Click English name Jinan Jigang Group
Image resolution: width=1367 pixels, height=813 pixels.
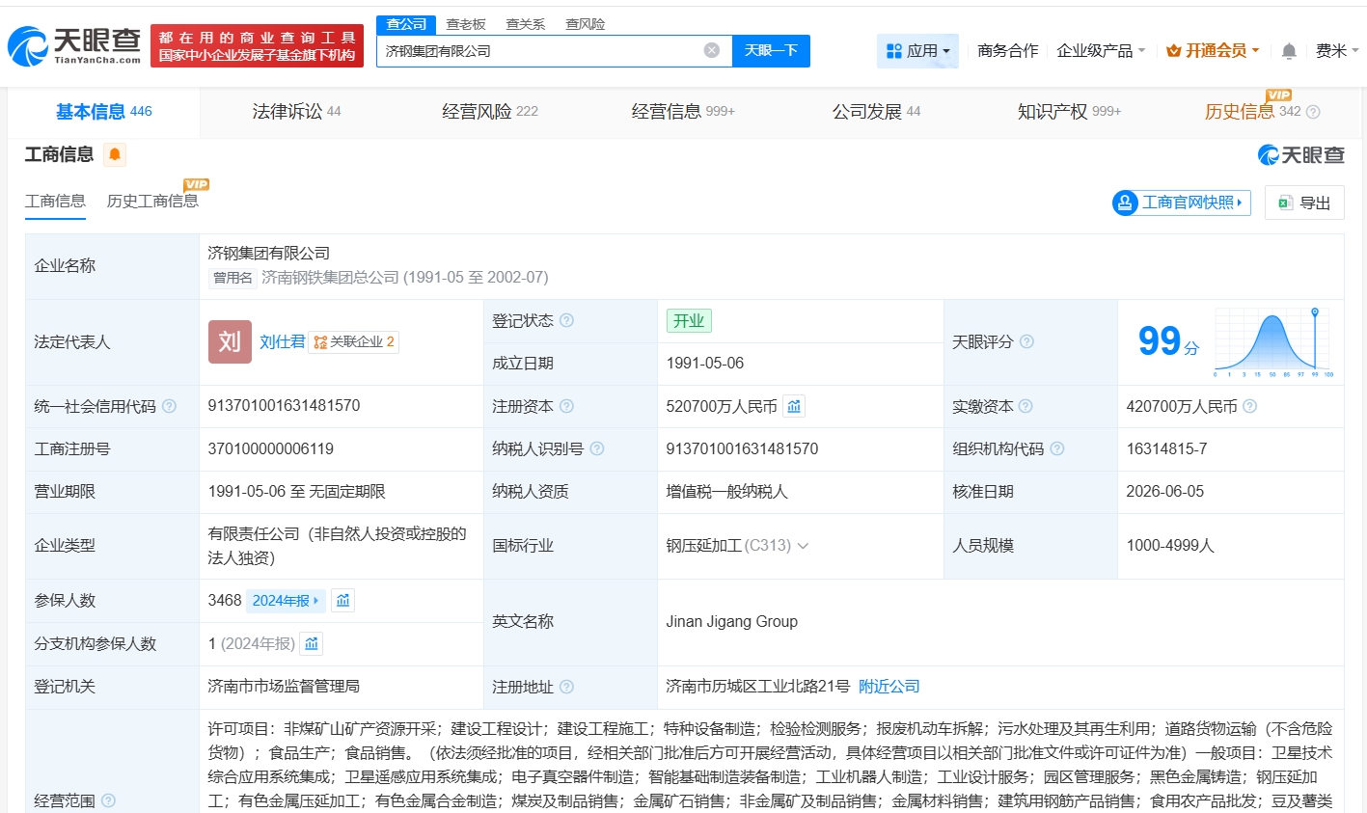click(731, 622)
